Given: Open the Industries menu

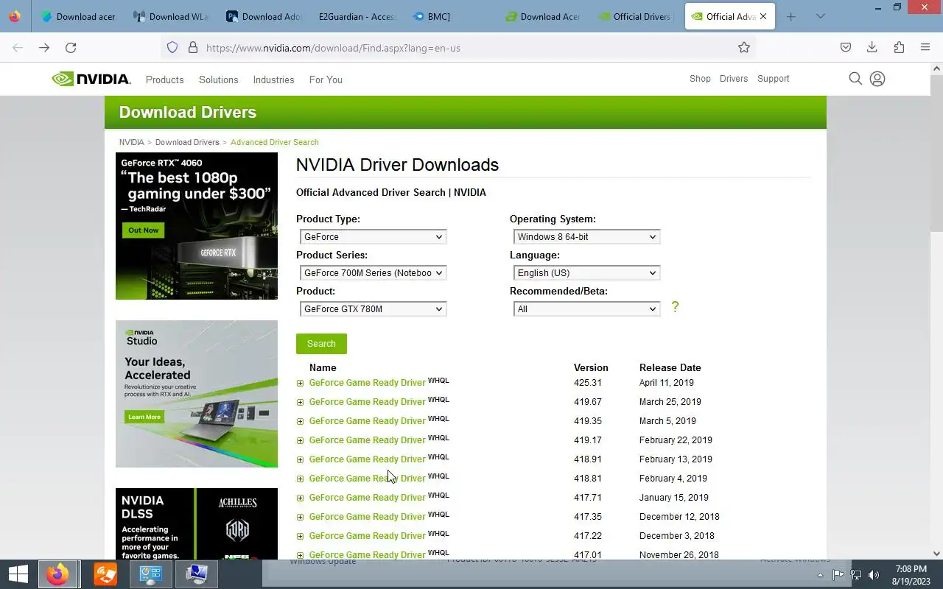Looking at the screenshot, I should (x=273, y=80).
